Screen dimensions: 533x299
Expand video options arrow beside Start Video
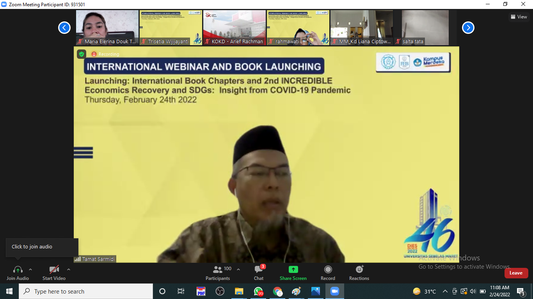coord(69,269)
